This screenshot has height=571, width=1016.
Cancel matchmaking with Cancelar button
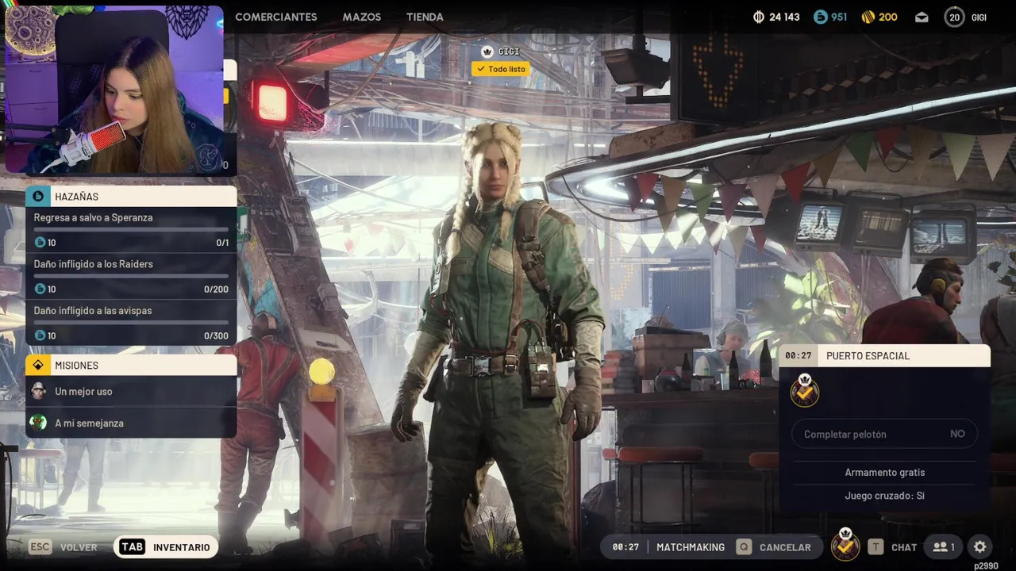coord(774,547)
